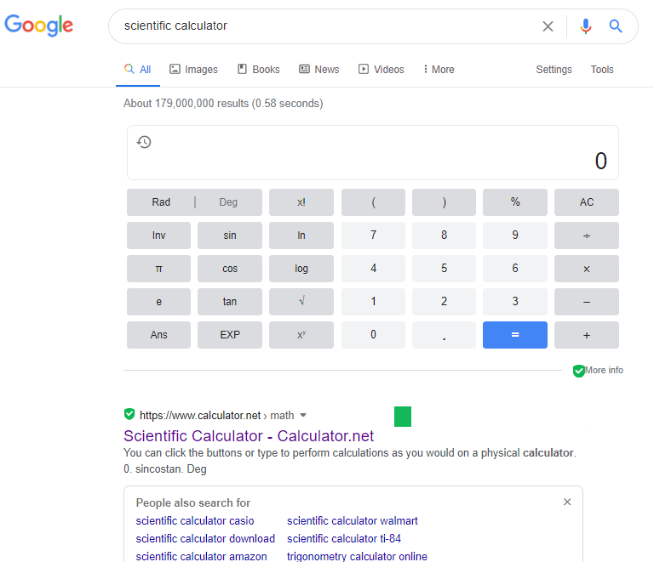The width and height of the screenshot is (654, 562).
Task: Switch the calculator to Rad mode
Action: 161,202
